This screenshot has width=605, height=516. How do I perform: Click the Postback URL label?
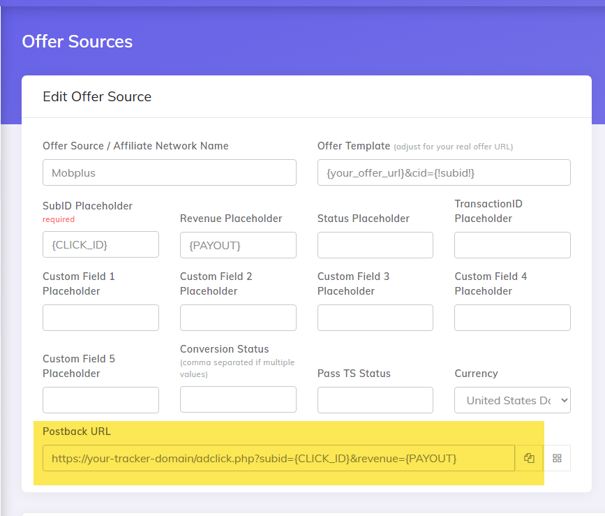click(77, 432)
